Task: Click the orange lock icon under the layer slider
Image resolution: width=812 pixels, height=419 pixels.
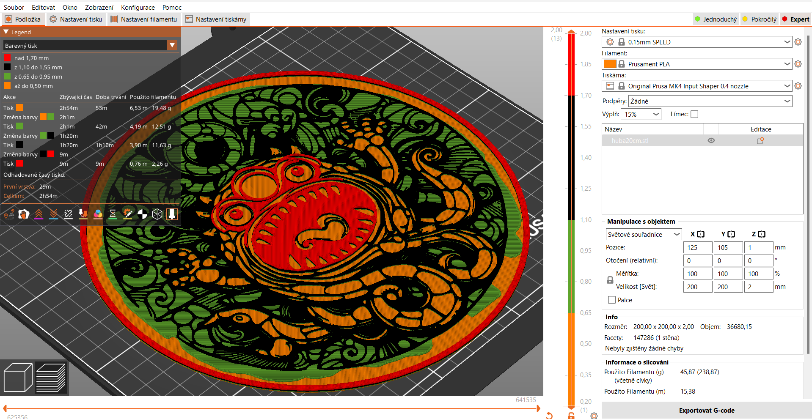Action: [571, 416]
